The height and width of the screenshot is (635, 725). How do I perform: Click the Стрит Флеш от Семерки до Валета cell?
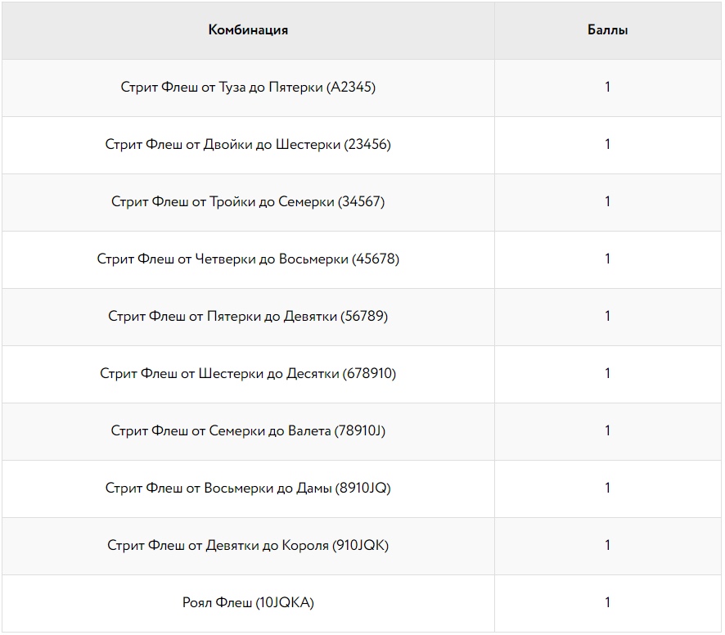(248, 431)
